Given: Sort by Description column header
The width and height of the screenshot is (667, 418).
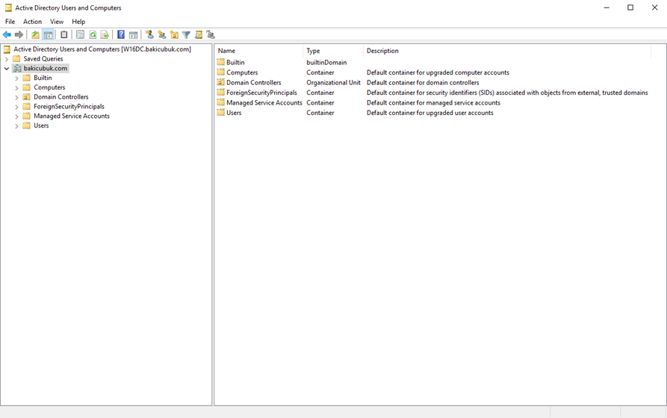Looking at the screenshot, I should click(x=507, y=51).
